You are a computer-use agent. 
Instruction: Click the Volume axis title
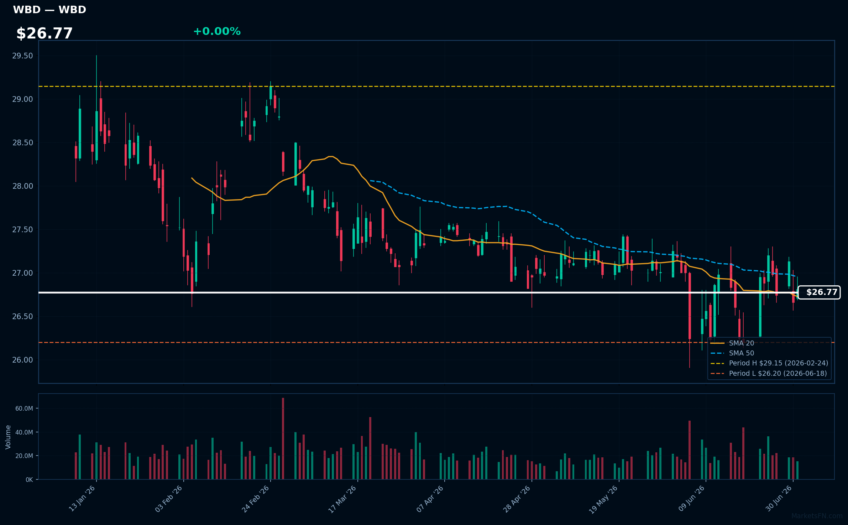(8, 437)
